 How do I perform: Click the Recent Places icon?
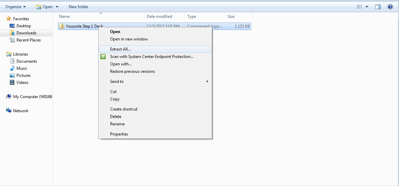coord(12,40)
